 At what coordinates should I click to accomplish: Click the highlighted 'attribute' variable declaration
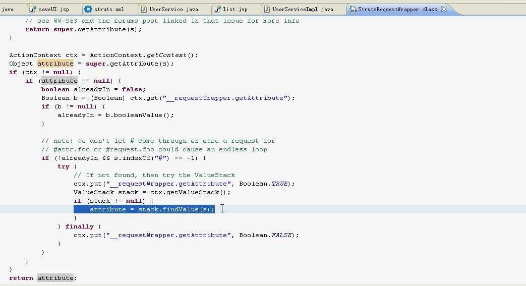tap(55, 64)
